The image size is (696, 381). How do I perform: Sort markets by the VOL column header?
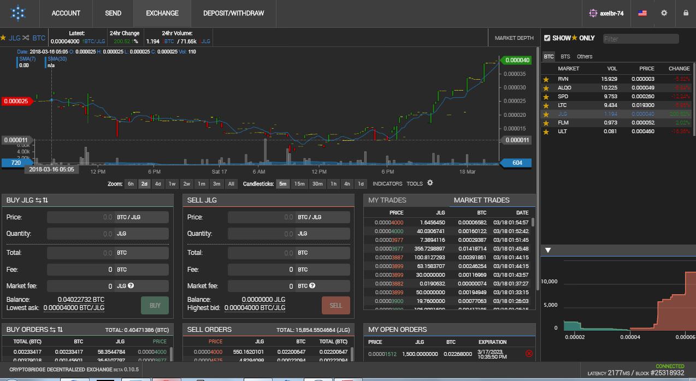point(612,69)
